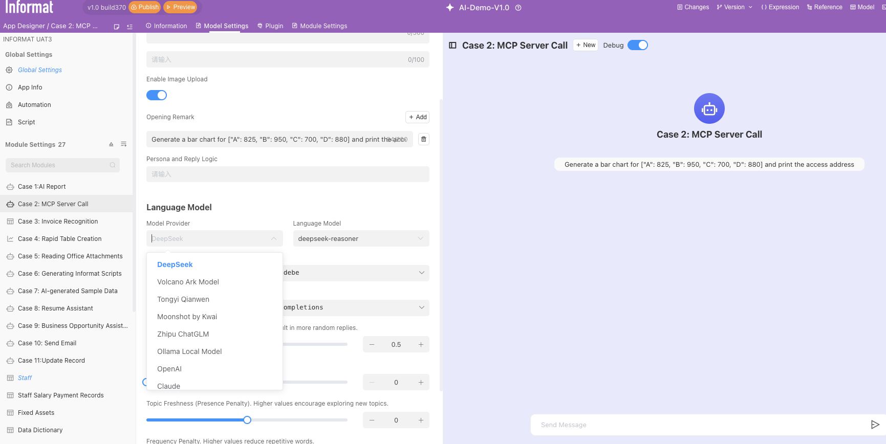The width and height of the screenshot is (886, 444).
Task: Switch to the Plugin tab
Action: click(270, 26)
